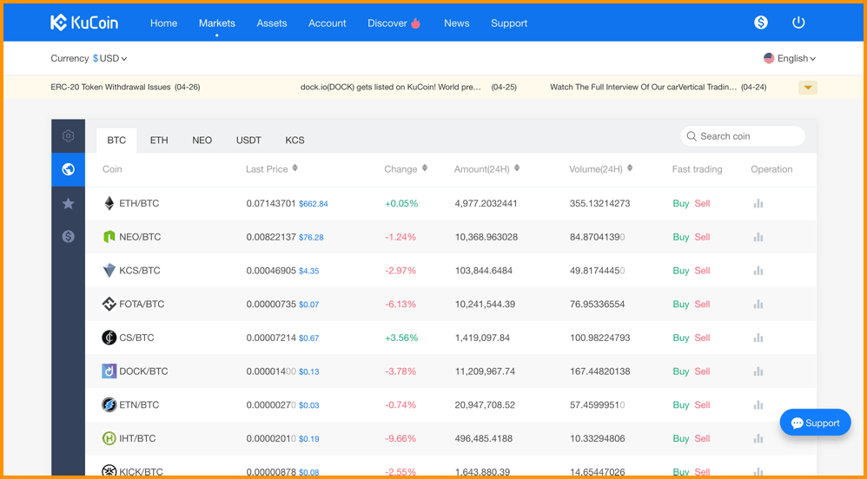
Task: Click the dollar icon in the top header
Action: (x=761, y=23)
